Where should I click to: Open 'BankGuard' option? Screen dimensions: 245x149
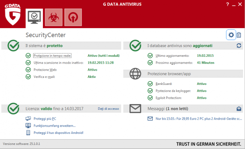click(164, 84)
